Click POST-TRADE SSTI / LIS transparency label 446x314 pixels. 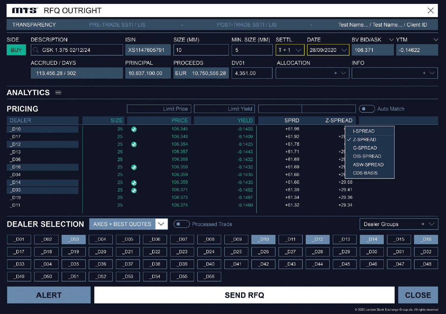247,25
